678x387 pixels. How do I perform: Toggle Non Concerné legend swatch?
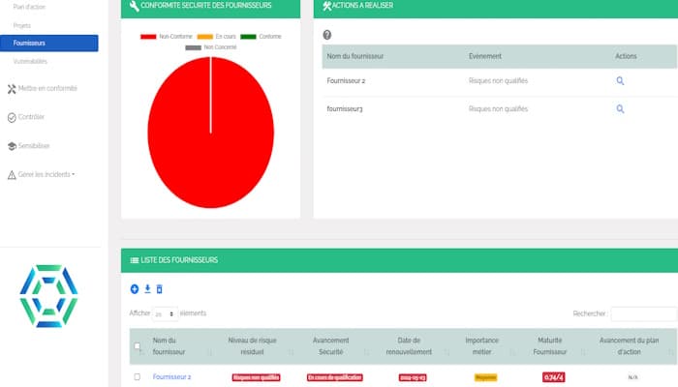[194, 47]
